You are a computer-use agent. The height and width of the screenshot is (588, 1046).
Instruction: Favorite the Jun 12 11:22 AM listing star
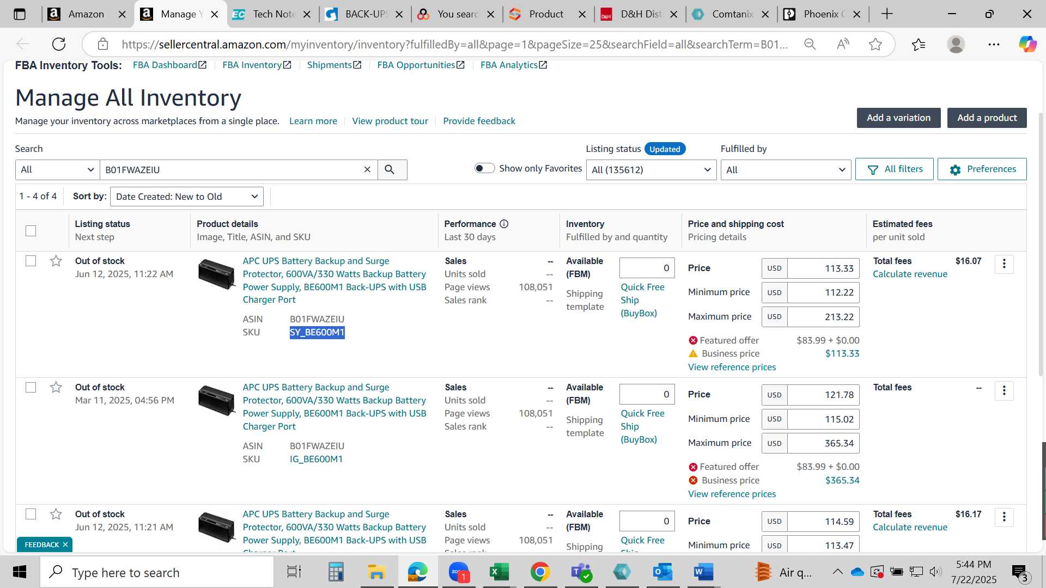pos(56,261)
